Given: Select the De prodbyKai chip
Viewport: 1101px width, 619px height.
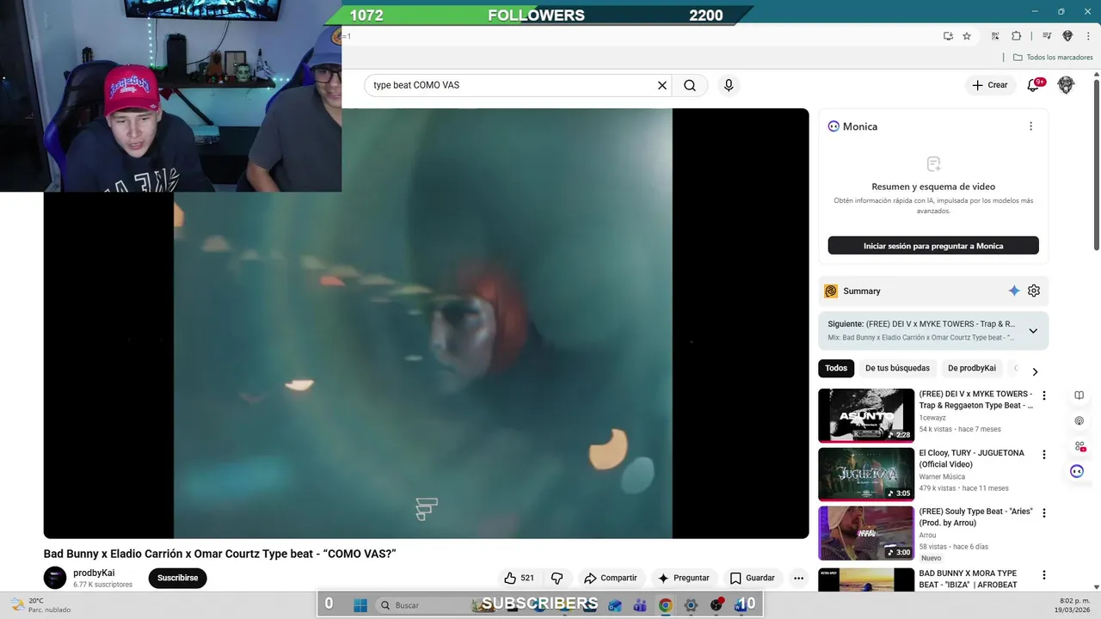Looking at the screenshot, I should click(972, 368).
